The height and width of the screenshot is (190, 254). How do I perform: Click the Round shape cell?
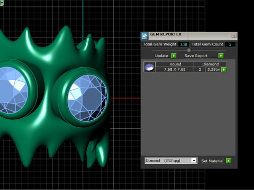click(175, 64)
